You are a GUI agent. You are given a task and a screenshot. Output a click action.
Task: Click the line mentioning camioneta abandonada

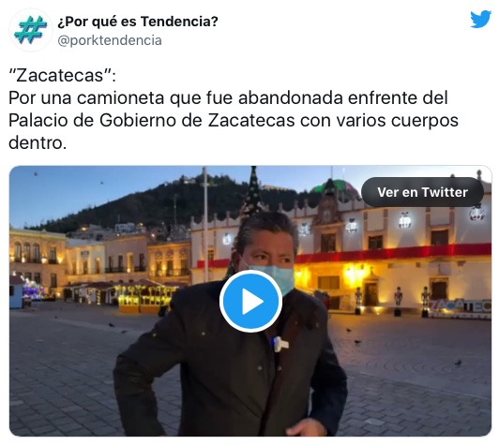228,97
